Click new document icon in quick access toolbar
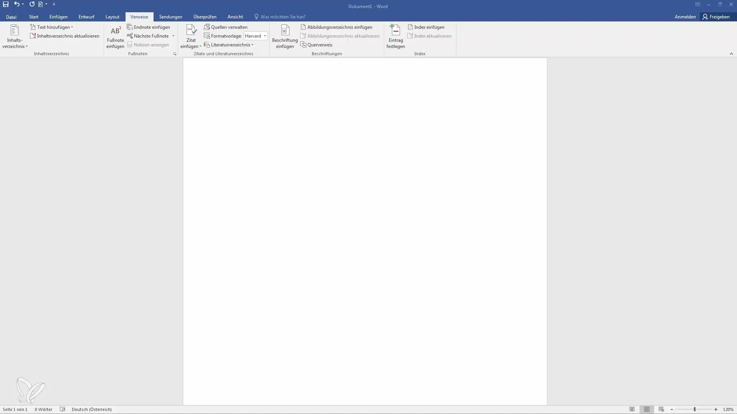Screen dimensions: 737x414 click(x=40, y=4)
